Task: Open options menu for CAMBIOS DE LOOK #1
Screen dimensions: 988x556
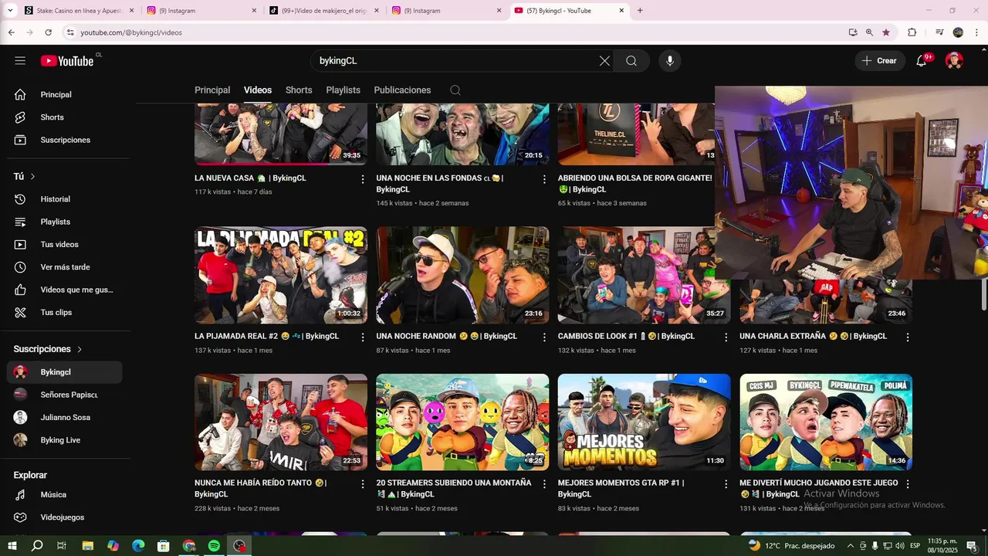Action: click(726, 337)
